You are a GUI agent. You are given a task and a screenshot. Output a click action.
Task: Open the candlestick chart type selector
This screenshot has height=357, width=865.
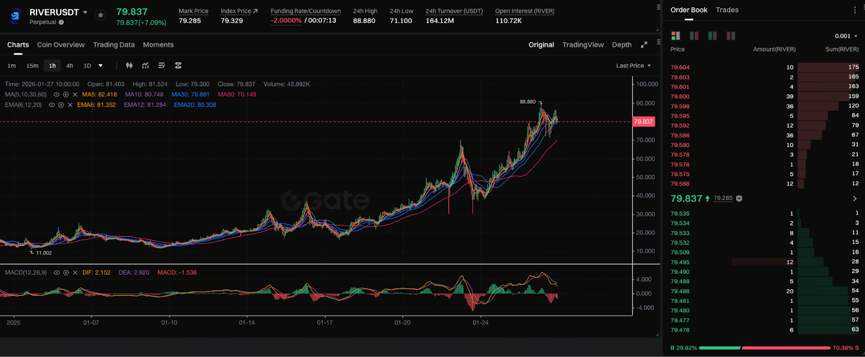click(x=129, y=65)
